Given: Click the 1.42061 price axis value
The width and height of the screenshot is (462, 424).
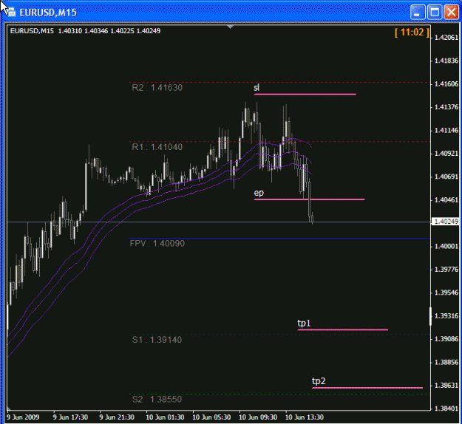Looking at the screenshot, I should (x=446, y=38).
